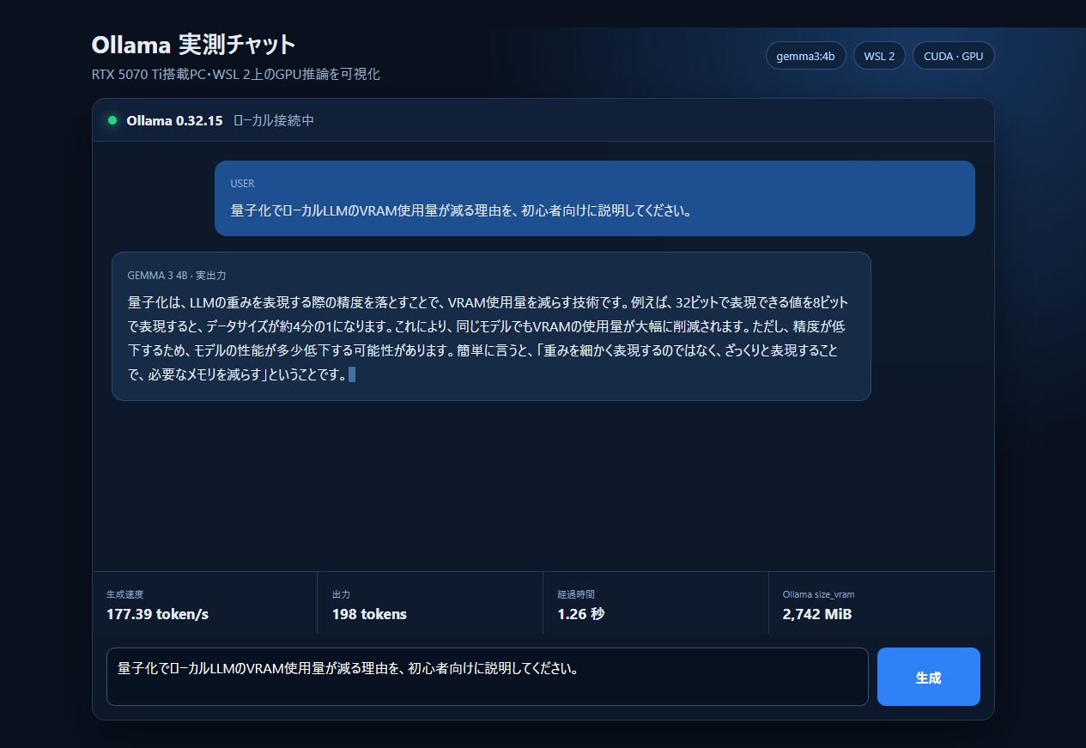Click the user question message bubble
The height and width of the screenshot is (748, 1086).
(595, 198)
